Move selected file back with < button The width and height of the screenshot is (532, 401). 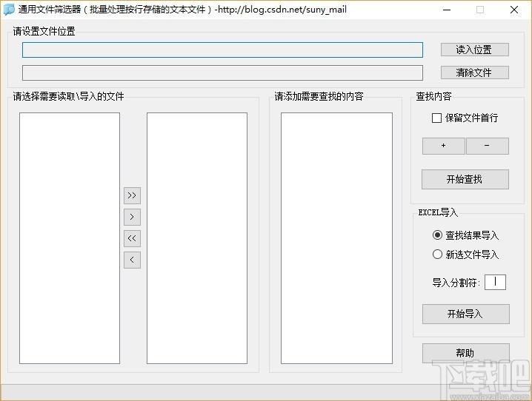click(132, 260)
